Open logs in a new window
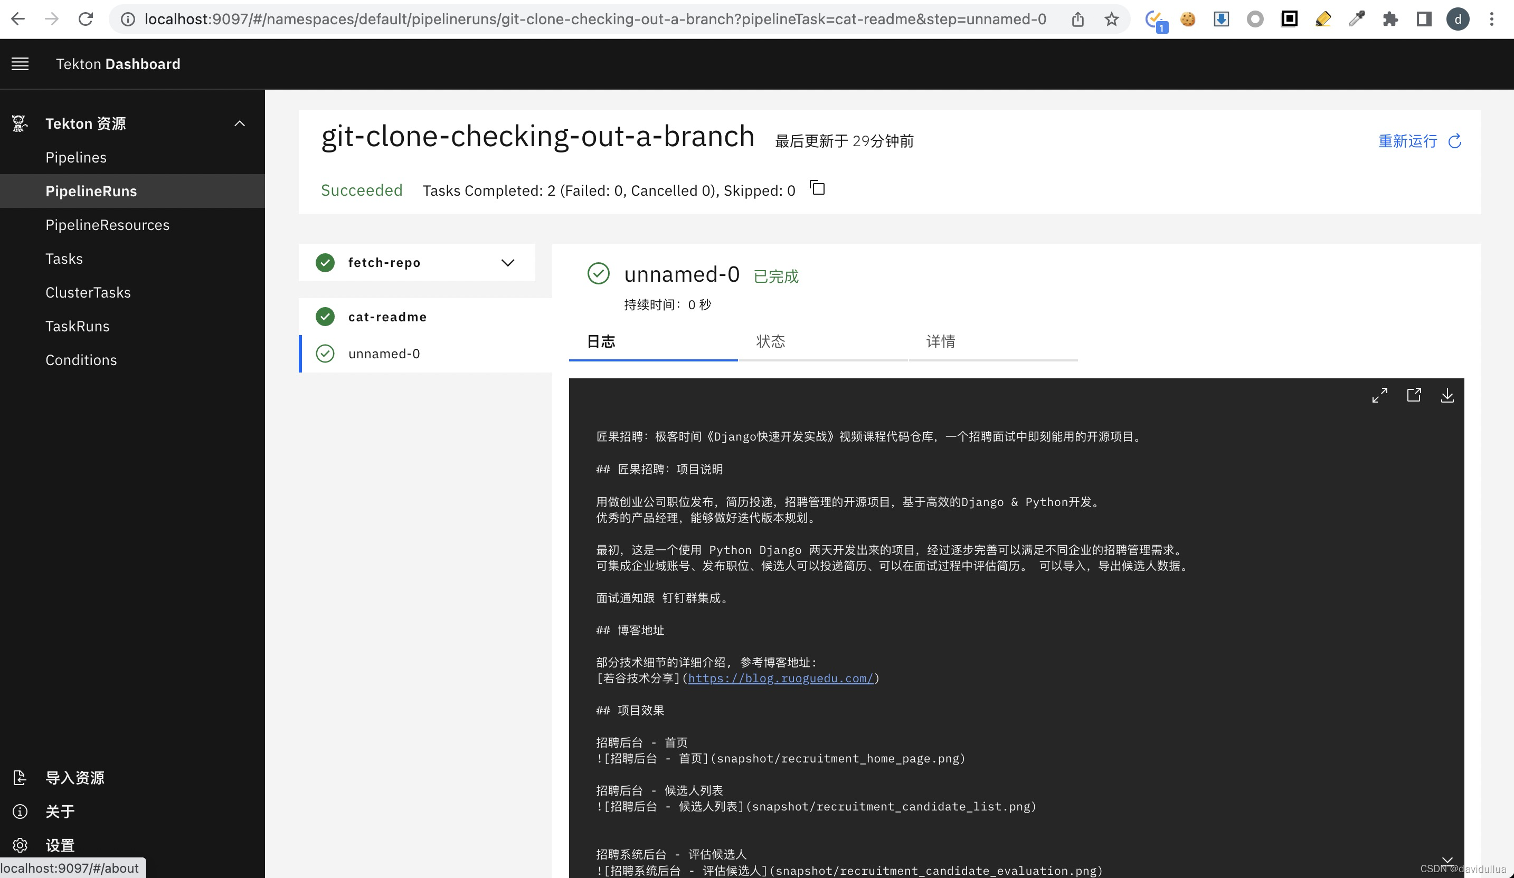The width and height of the screenshot is (1514, 878). click(1414, 395)
